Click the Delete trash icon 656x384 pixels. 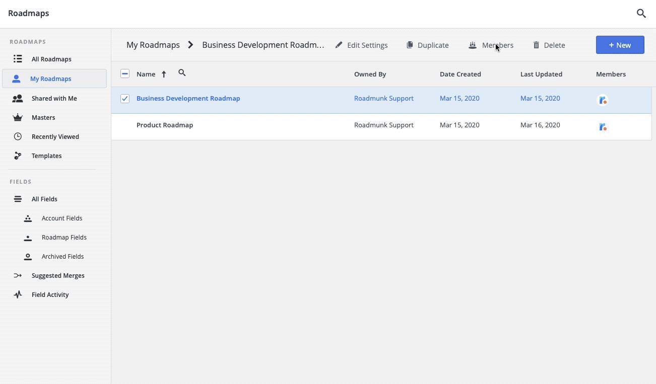(x=536, y=45)
